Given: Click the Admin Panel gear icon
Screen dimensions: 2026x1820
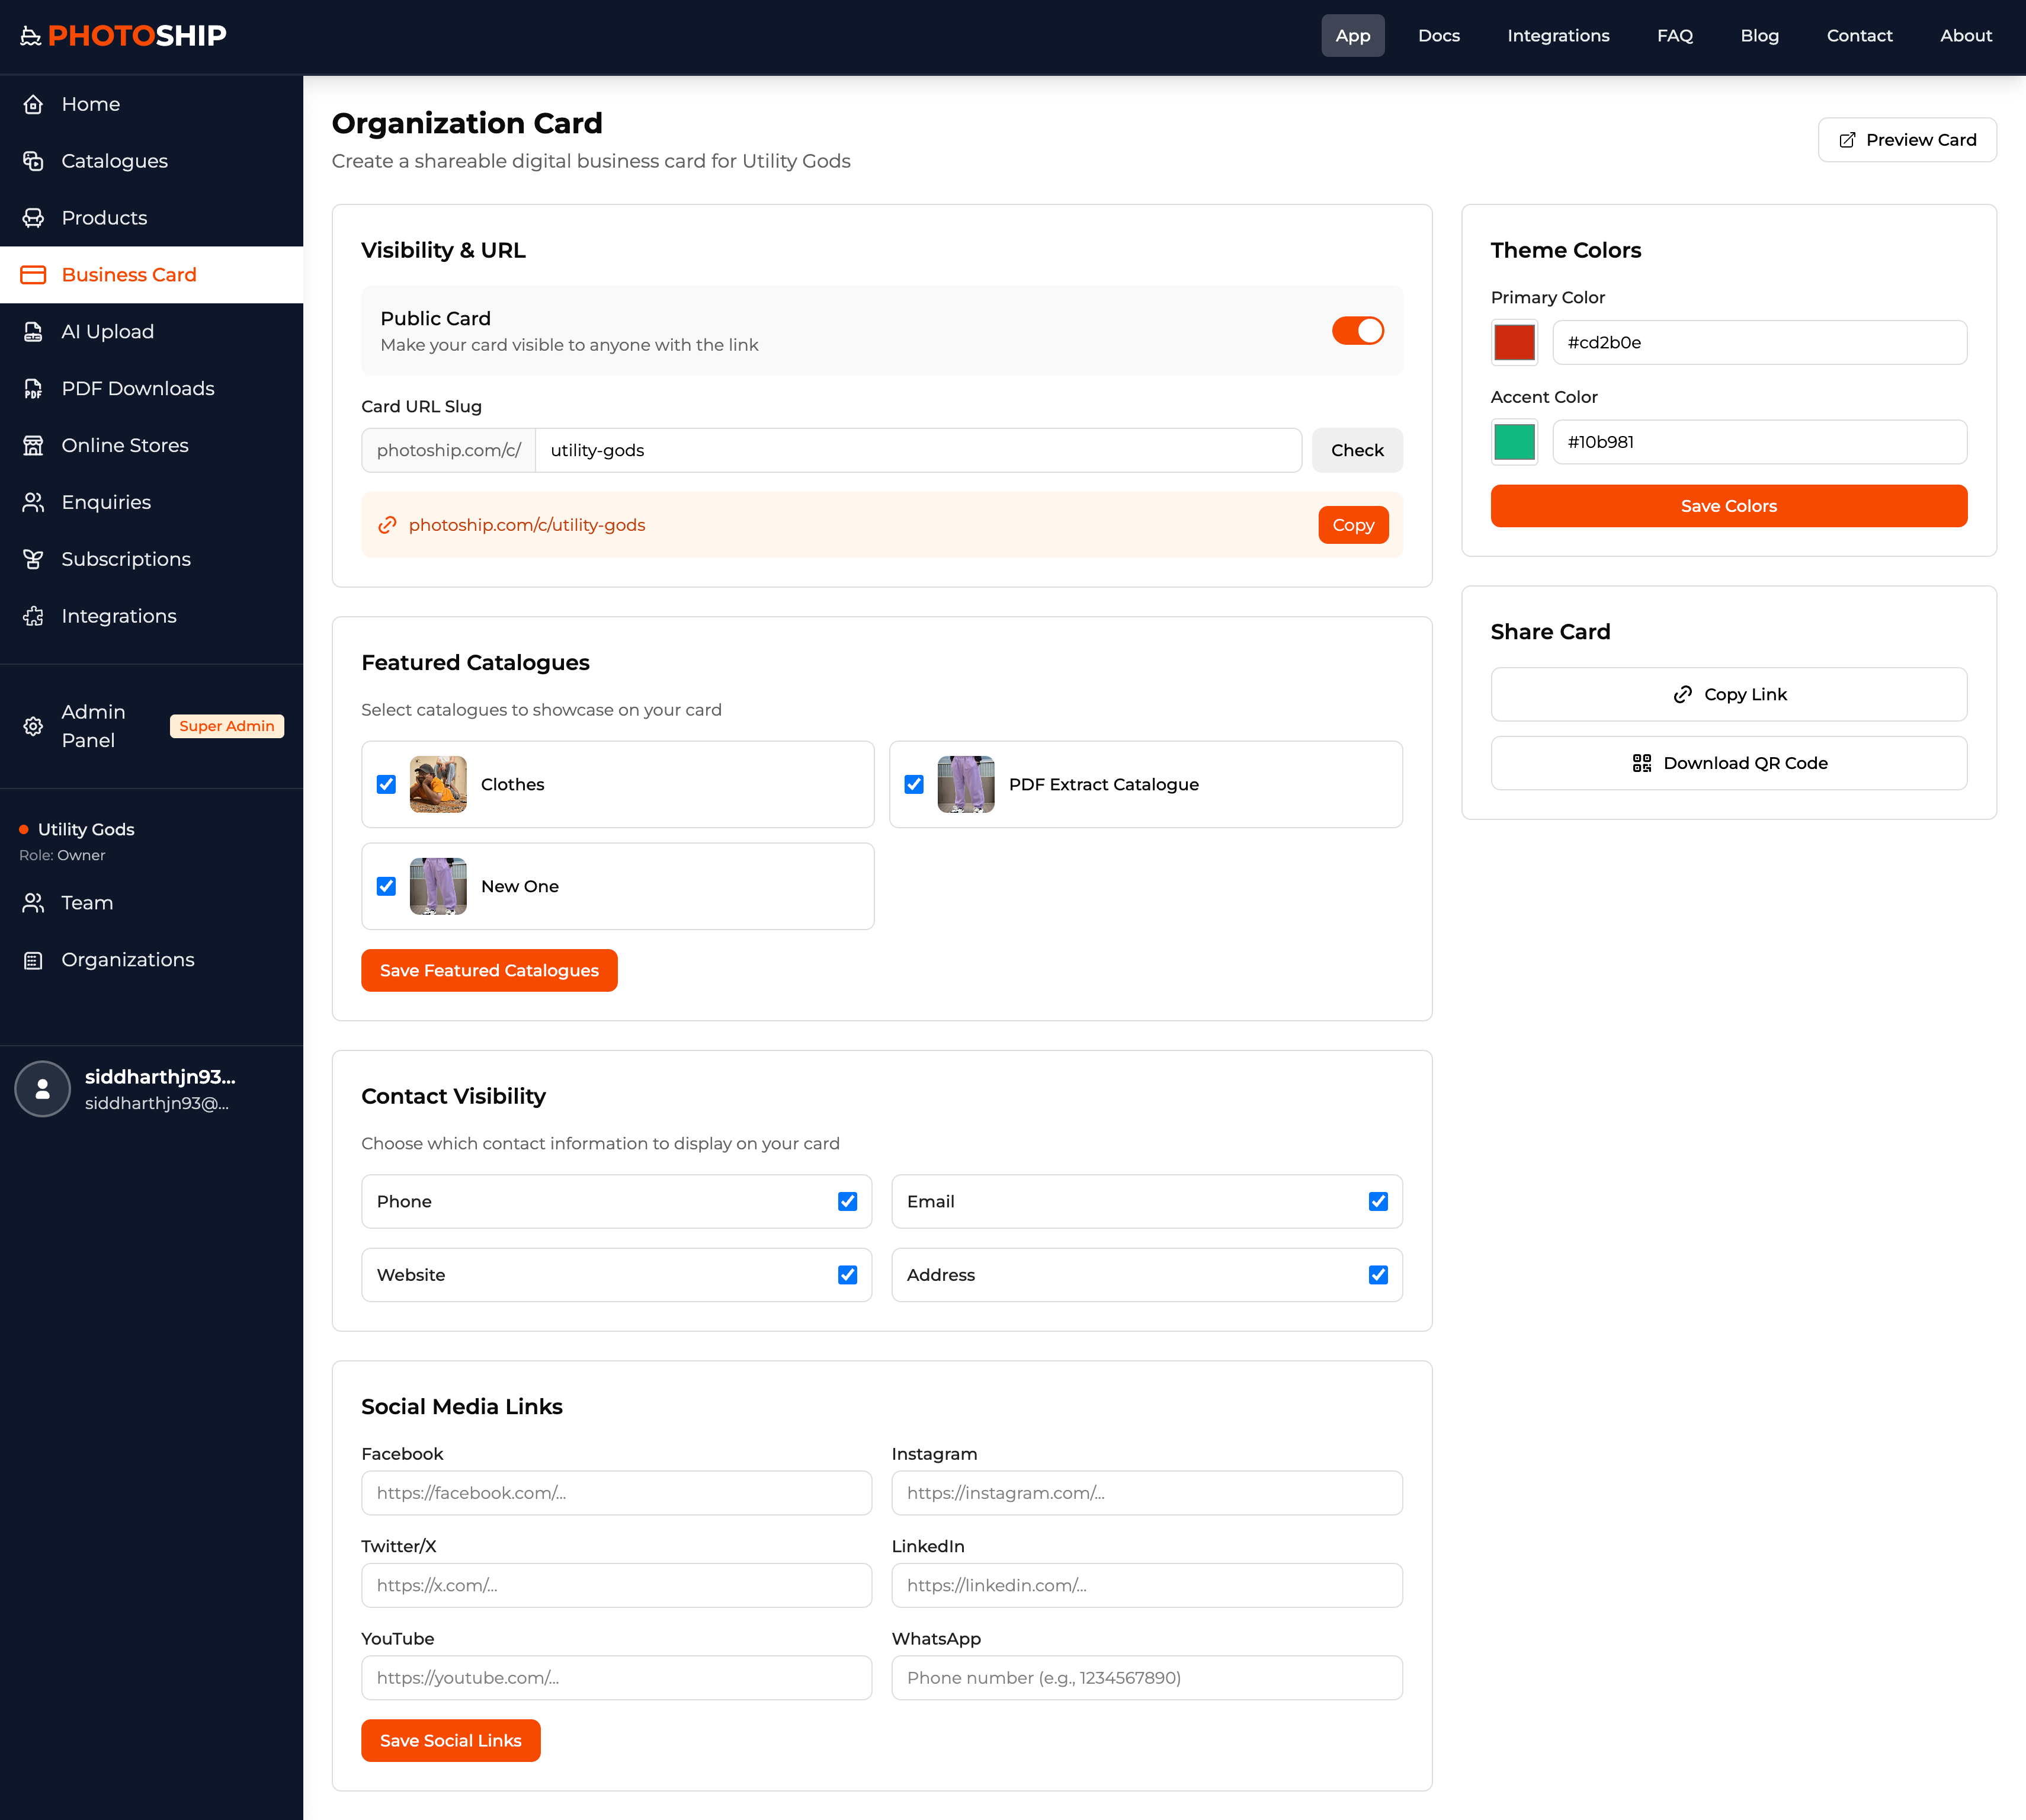Looking at the screenshot, I should [33, 726].
